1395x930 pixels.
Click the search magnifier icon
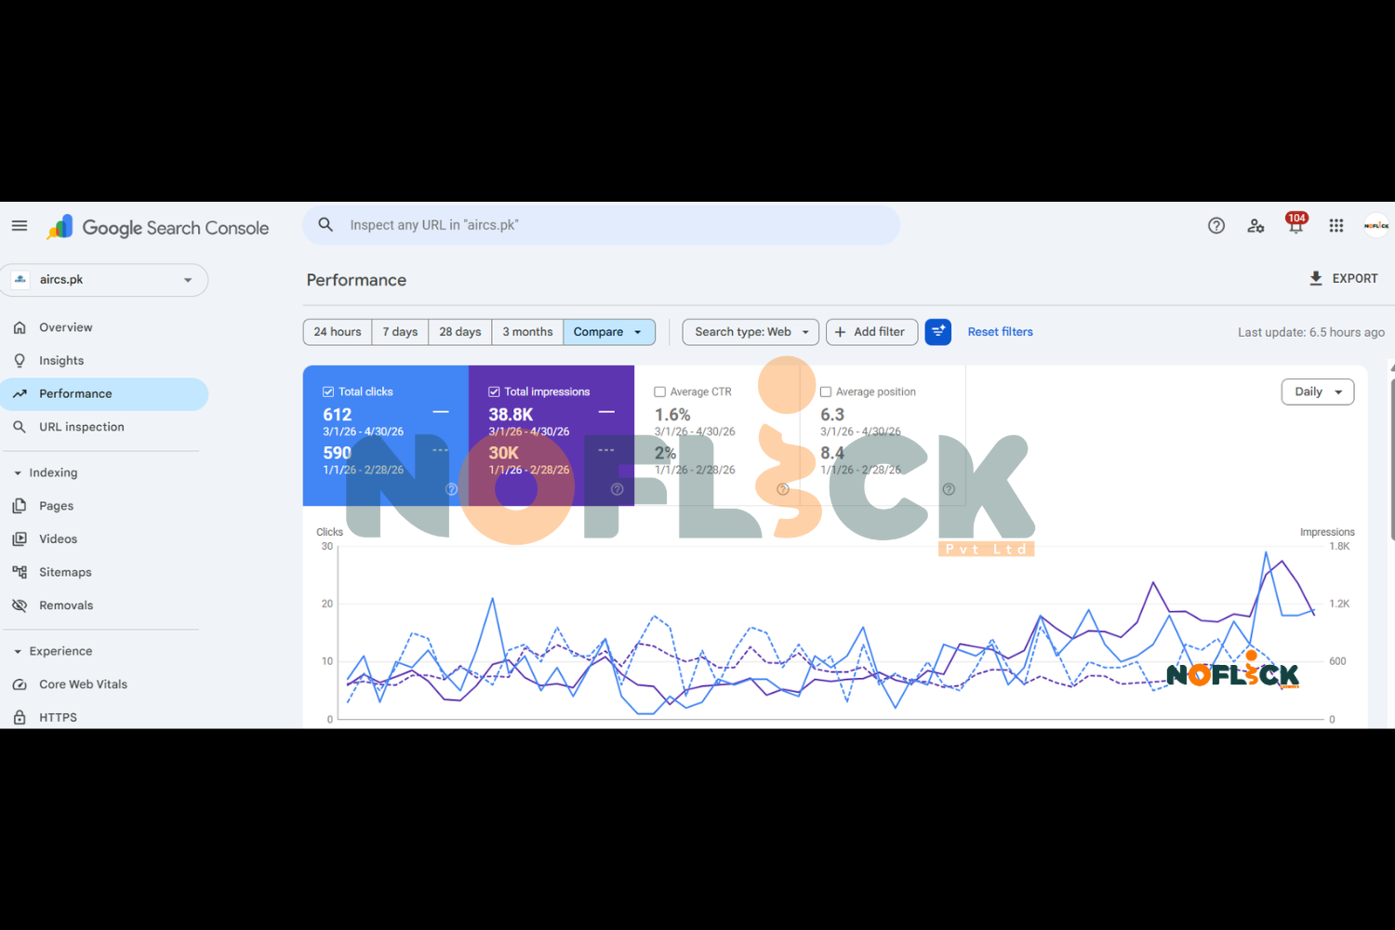pos(325,225)
